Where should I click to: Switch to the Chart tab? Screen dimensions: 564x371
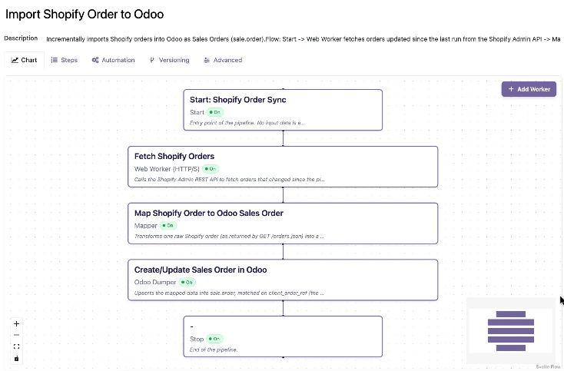click(x=24, y=60)
